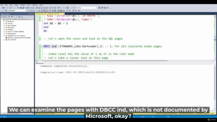Image resolution: width=217 pixels, height=122 pixels.
Task: Click the Undo arrow icon
Action: (x=59, y=8)
